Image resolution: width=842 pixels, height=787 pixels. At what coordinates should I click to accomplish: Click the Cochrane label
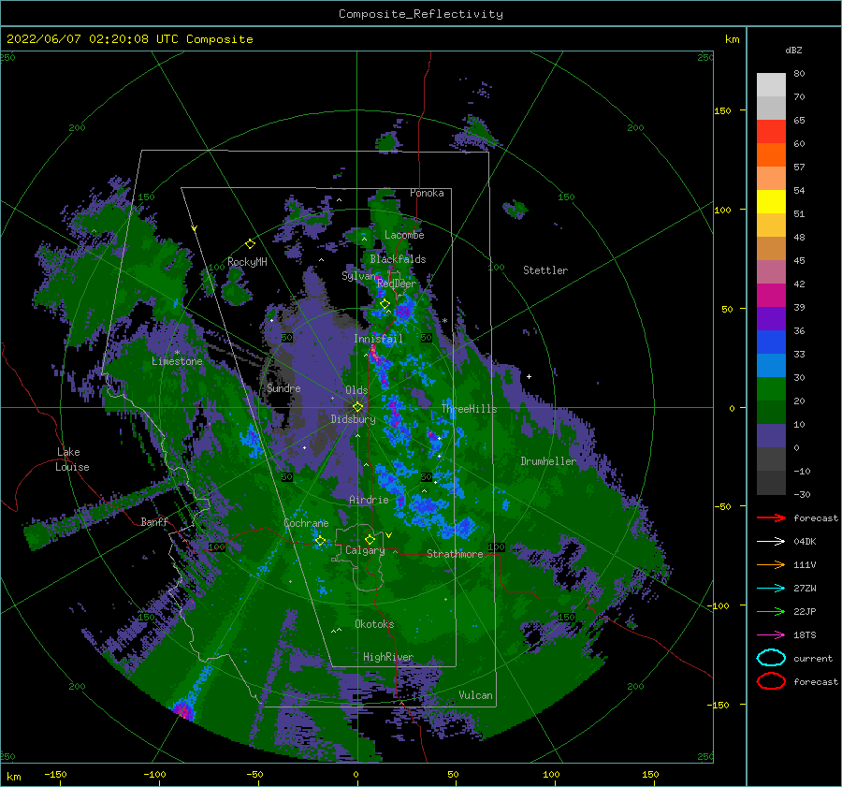(306, 523)
